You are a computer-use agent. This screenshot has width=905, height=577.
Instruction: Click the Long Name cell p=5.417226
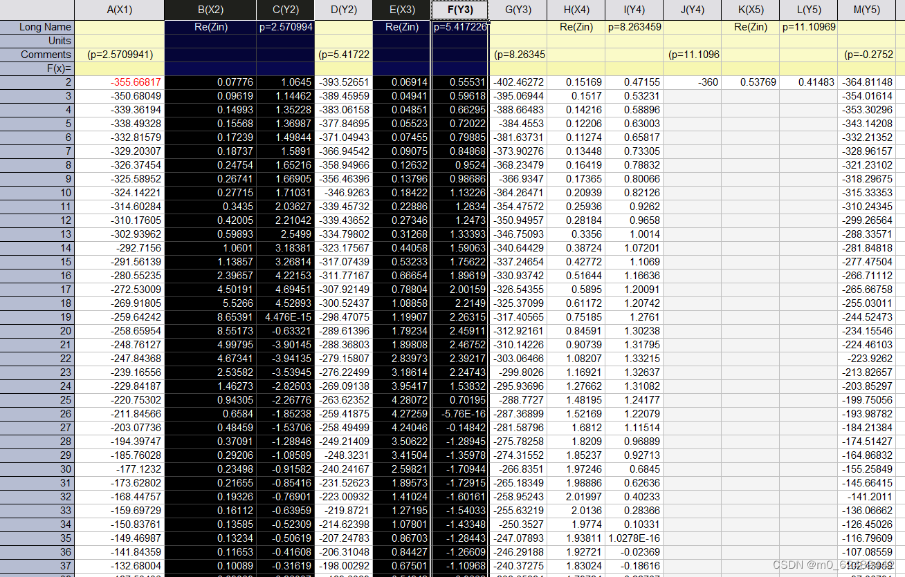click(x=459, y=27)
